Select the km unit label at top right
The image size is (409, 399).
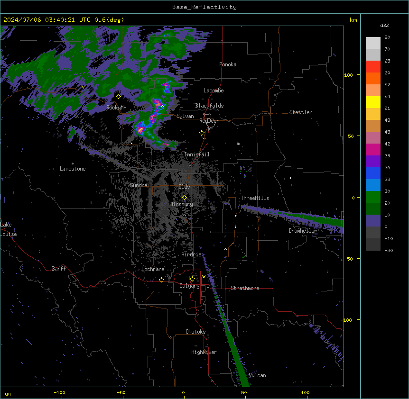click(353, 20)
